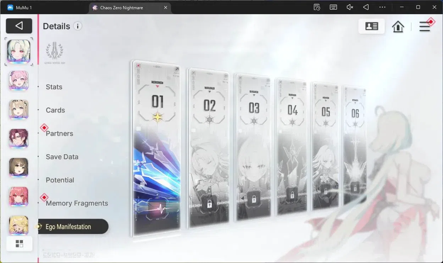Toggle the MuMu muted sound icon
The width and height of the screenshot is (443, 263).
tap(350, 7)
